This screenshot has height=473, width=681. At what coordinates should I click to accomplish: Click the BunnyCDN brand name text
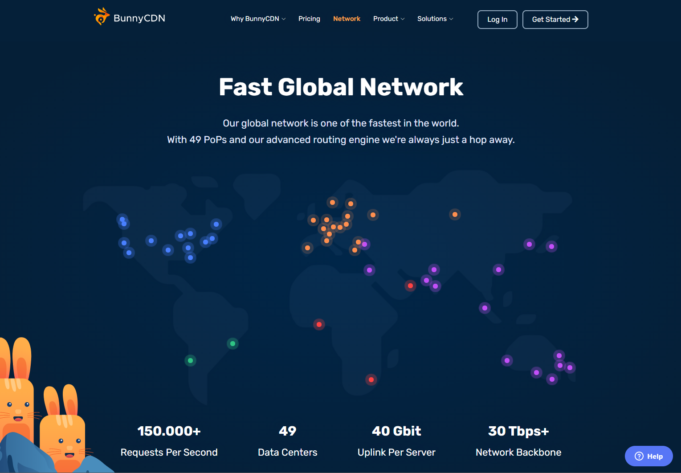click(x=139, y=18)
